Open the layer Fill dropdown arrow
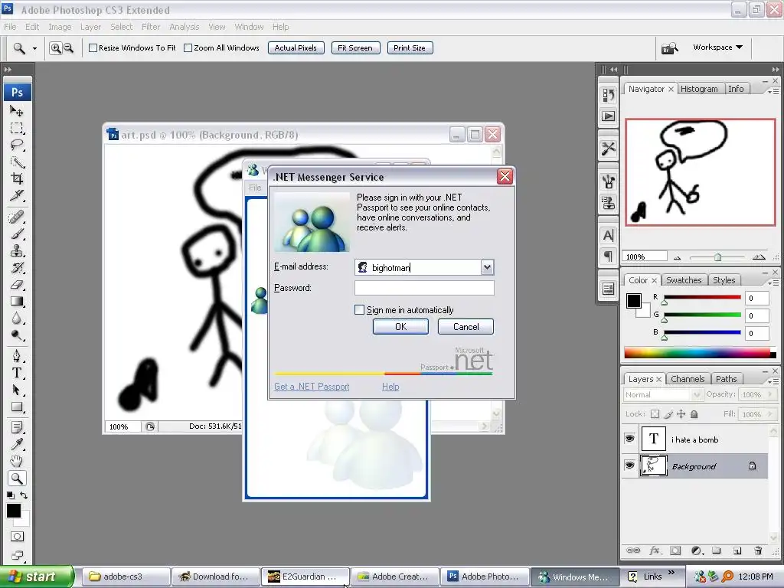The image size is (784, 588). [x=770, y=414]
